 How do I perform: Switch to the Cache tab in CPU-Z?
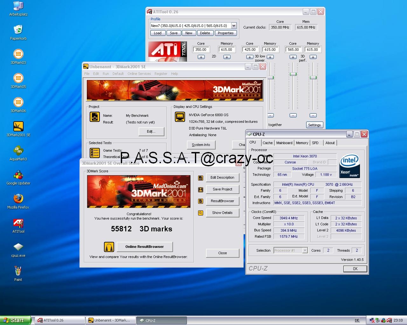pos(268,143)
